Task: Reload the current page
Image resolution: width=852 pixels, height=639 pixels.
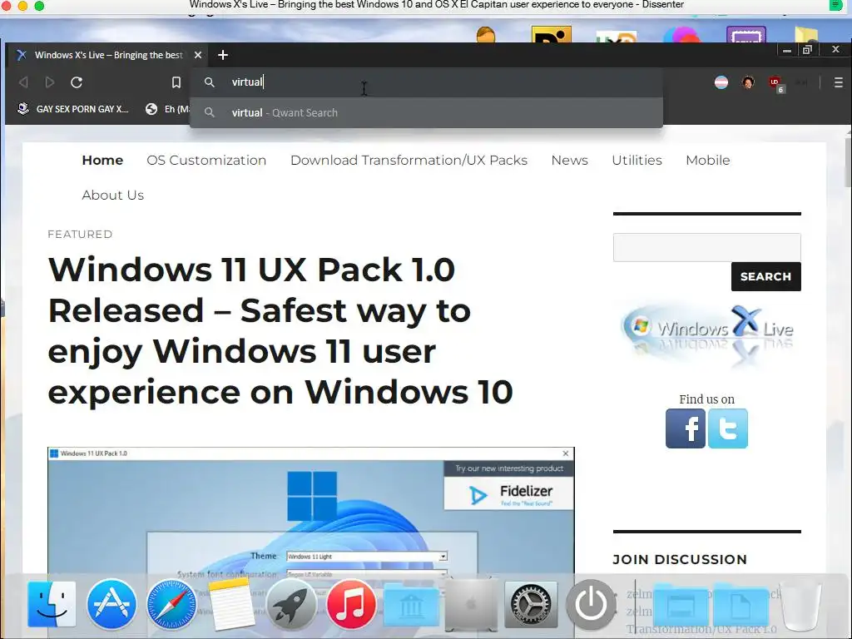Action: pyautogui.click(x=77, y=82)
